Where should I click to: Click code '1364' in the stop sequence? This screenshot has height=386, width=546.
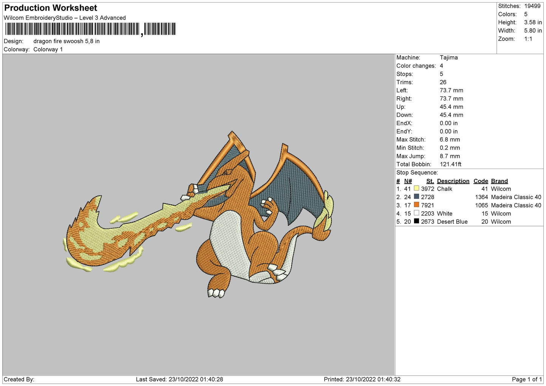click(x=481, y=197)
